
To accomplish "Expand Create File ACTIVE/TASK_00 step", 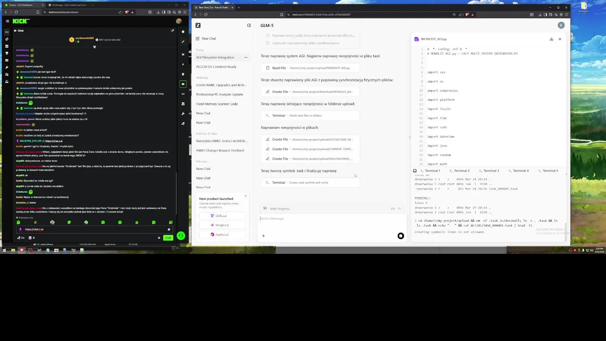I will coord(310,139).
